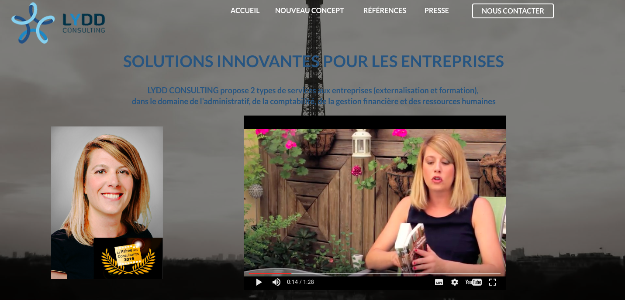
Task: Switch the video to fullscreen mode
Action: tap(493, 282)
